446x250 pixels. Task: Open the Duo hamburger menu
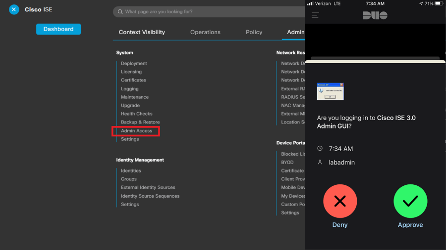tap(315, 15)
